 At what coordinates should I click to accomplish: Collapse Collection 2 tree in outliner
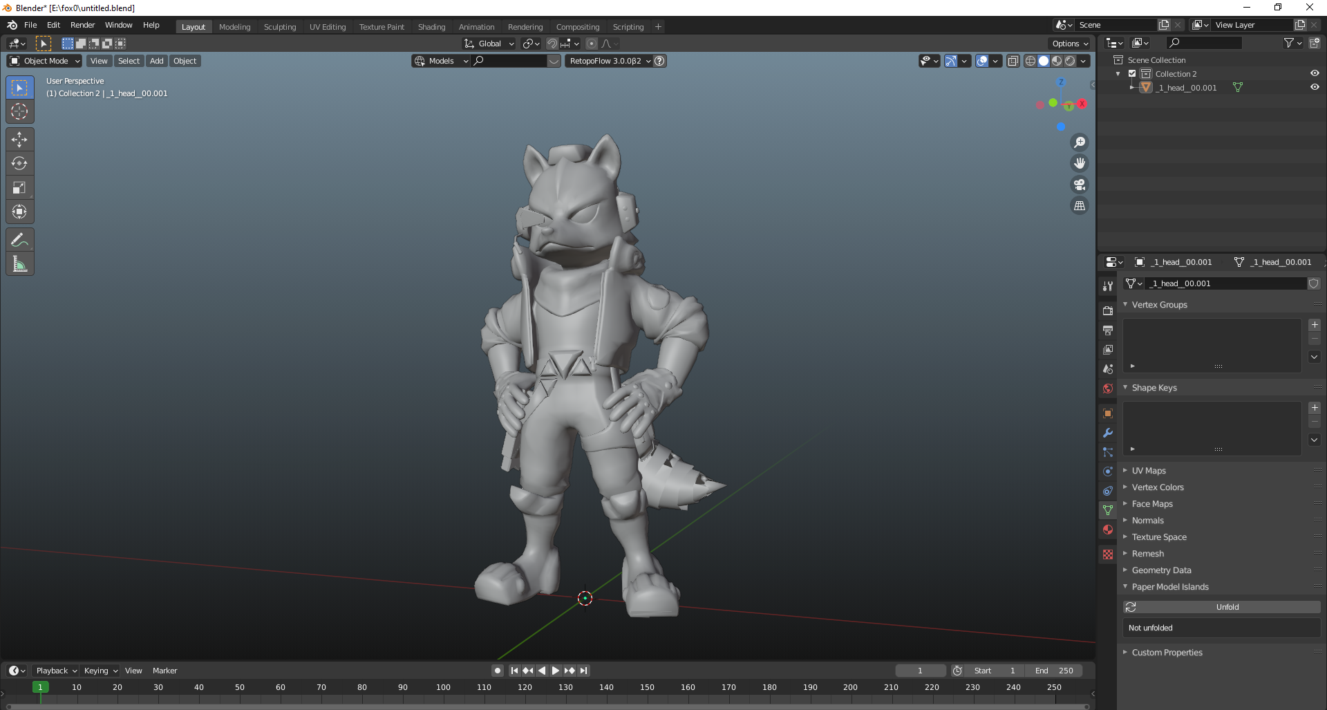pyautogui.click(x=1118, y=74)
